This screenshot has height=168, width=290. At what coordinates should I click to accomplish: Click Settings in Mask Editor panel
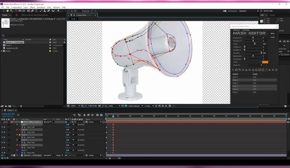236,30
